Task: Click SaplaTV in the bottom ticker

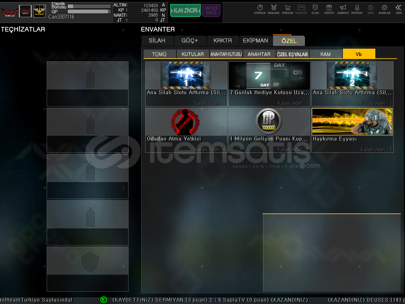Action: coord(235,300)
